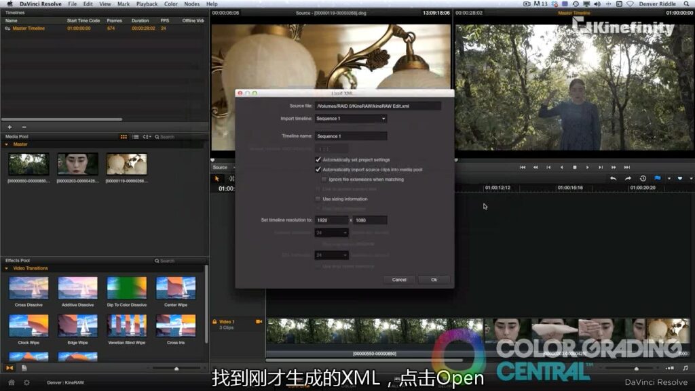Collapse the Master bin in Media Pool
The height and width of the screenshot is (391, 695).
coord(7,144)
